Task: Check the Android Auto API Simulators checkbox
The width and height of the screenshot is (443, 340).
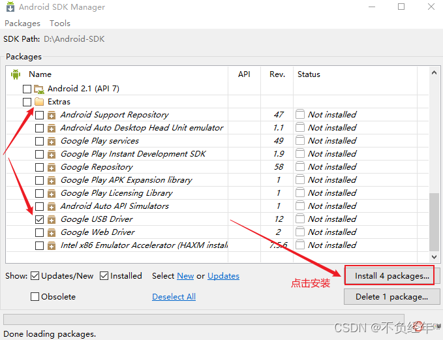Action: [x=40, y=206]
